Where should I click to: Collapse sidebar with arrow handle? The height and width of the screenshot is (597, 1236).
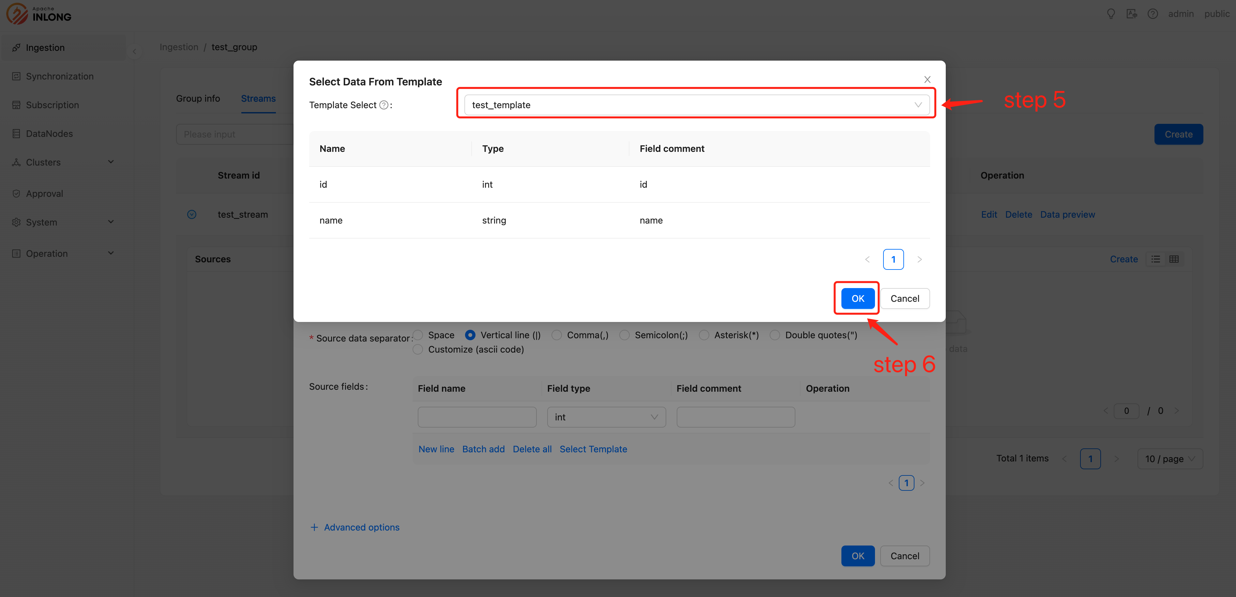[134, 51]
